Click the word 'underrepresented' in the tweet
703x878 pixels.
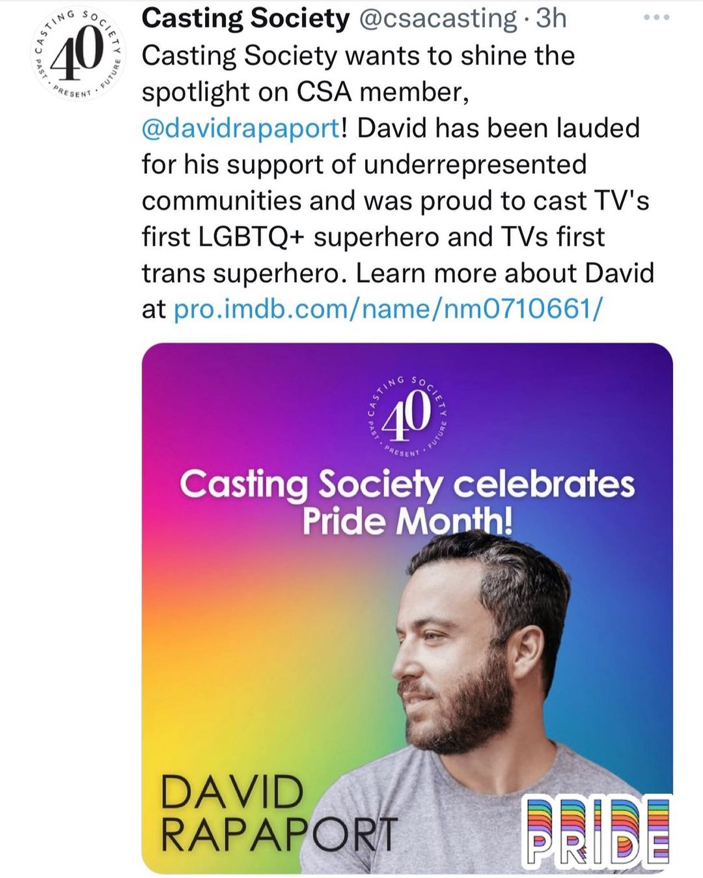[x=475, y=164]
